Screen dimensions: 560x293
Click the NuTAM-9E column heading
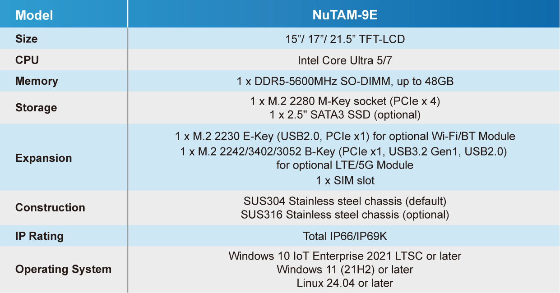point(345,15)
